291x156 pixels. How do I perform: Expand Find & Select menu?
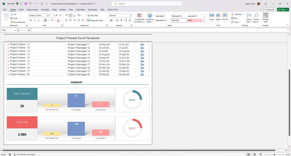click(256, 18)
